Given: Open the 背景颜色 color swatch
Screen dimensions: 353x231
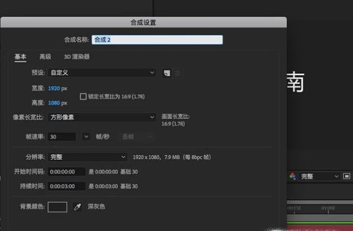Looking at the screenshot, I should point(58,207).
